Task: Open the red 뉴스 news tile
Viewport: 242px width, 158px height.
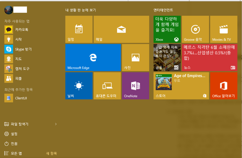Action: point(210,57)
